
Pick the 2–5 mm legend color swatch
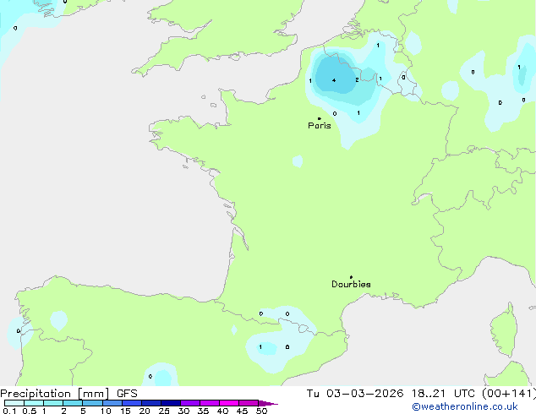pos(73,403)
